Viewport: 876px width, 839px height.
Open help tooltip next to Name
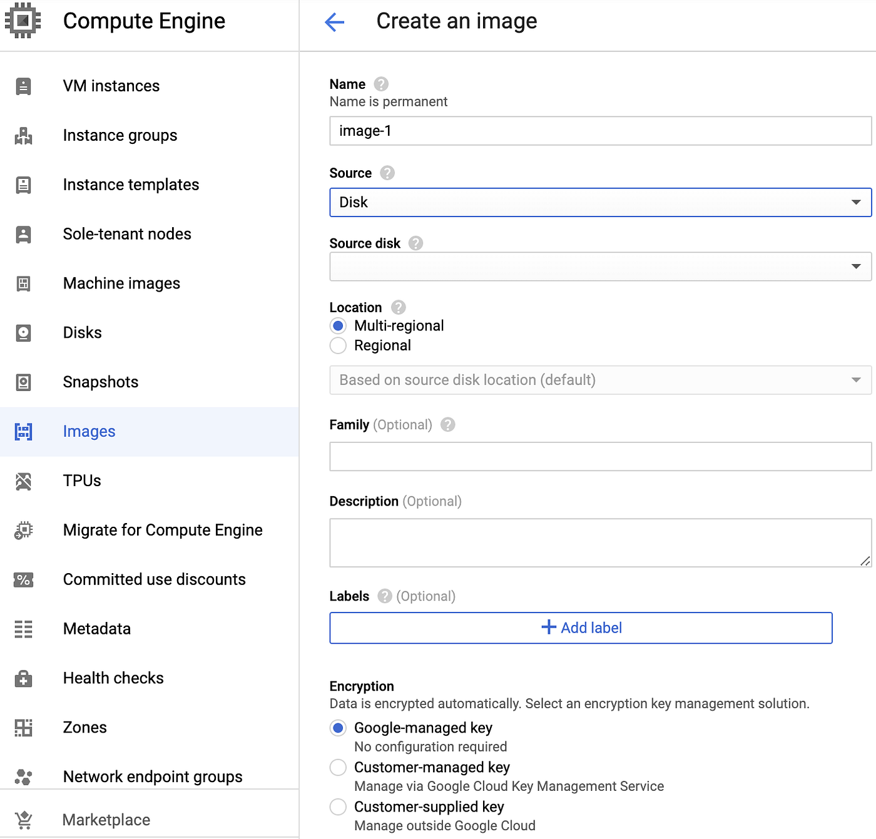381,84
